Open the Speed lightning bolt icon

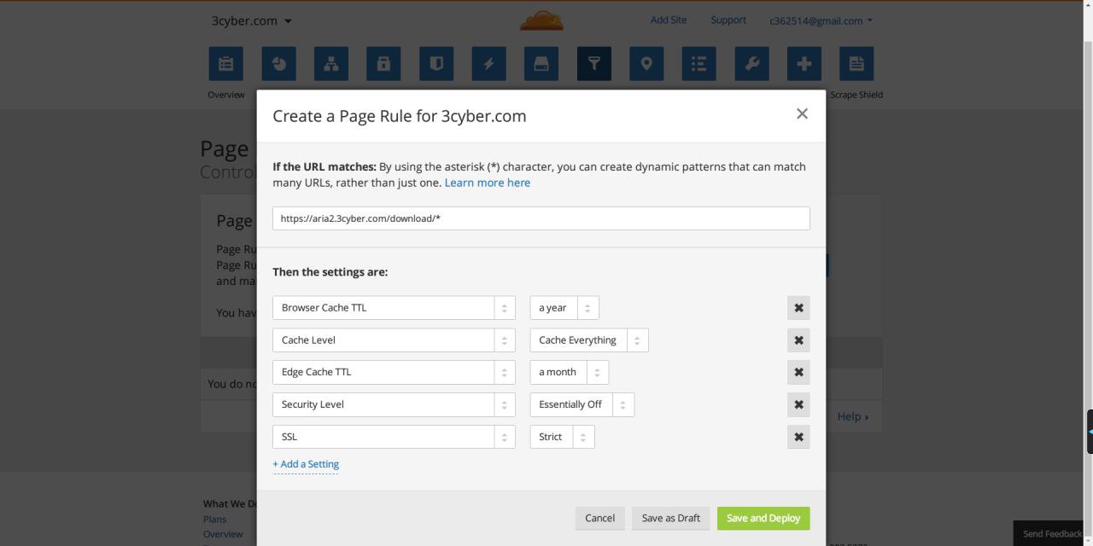[488, 64]
